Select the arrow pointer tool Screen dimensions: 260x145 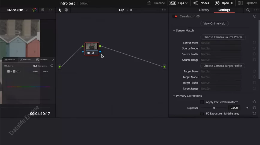(x=60, y=10)
